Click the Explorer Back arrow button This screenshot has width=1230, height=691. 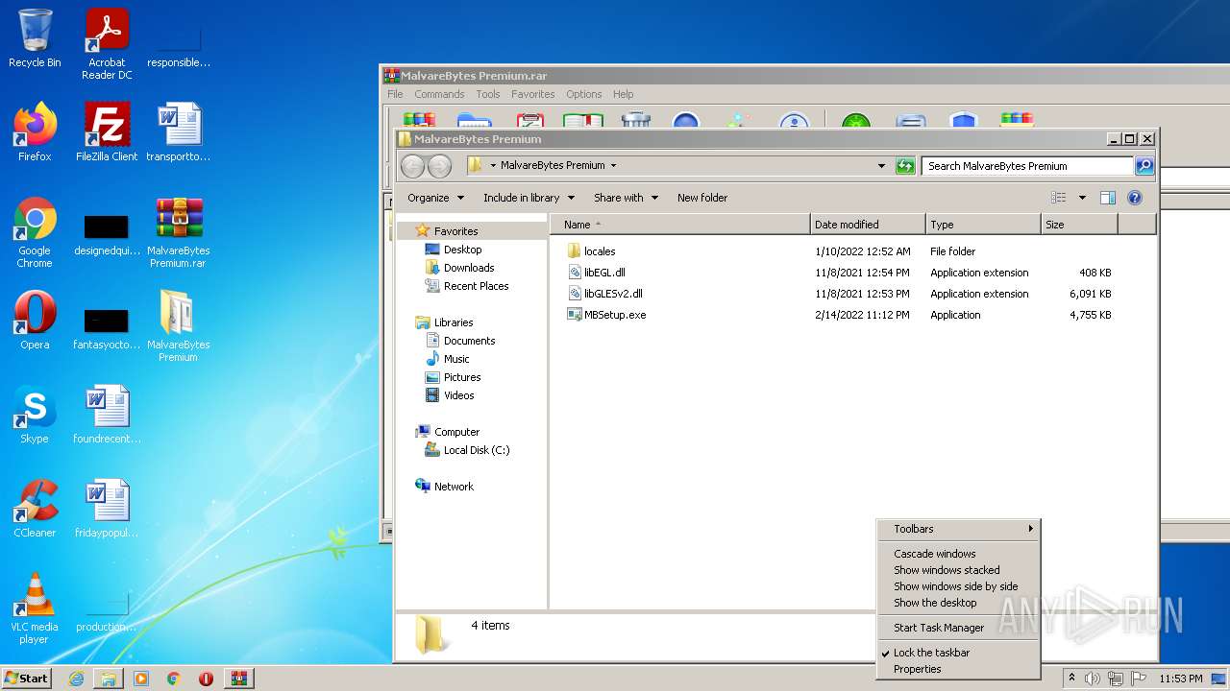click(412, 166)
